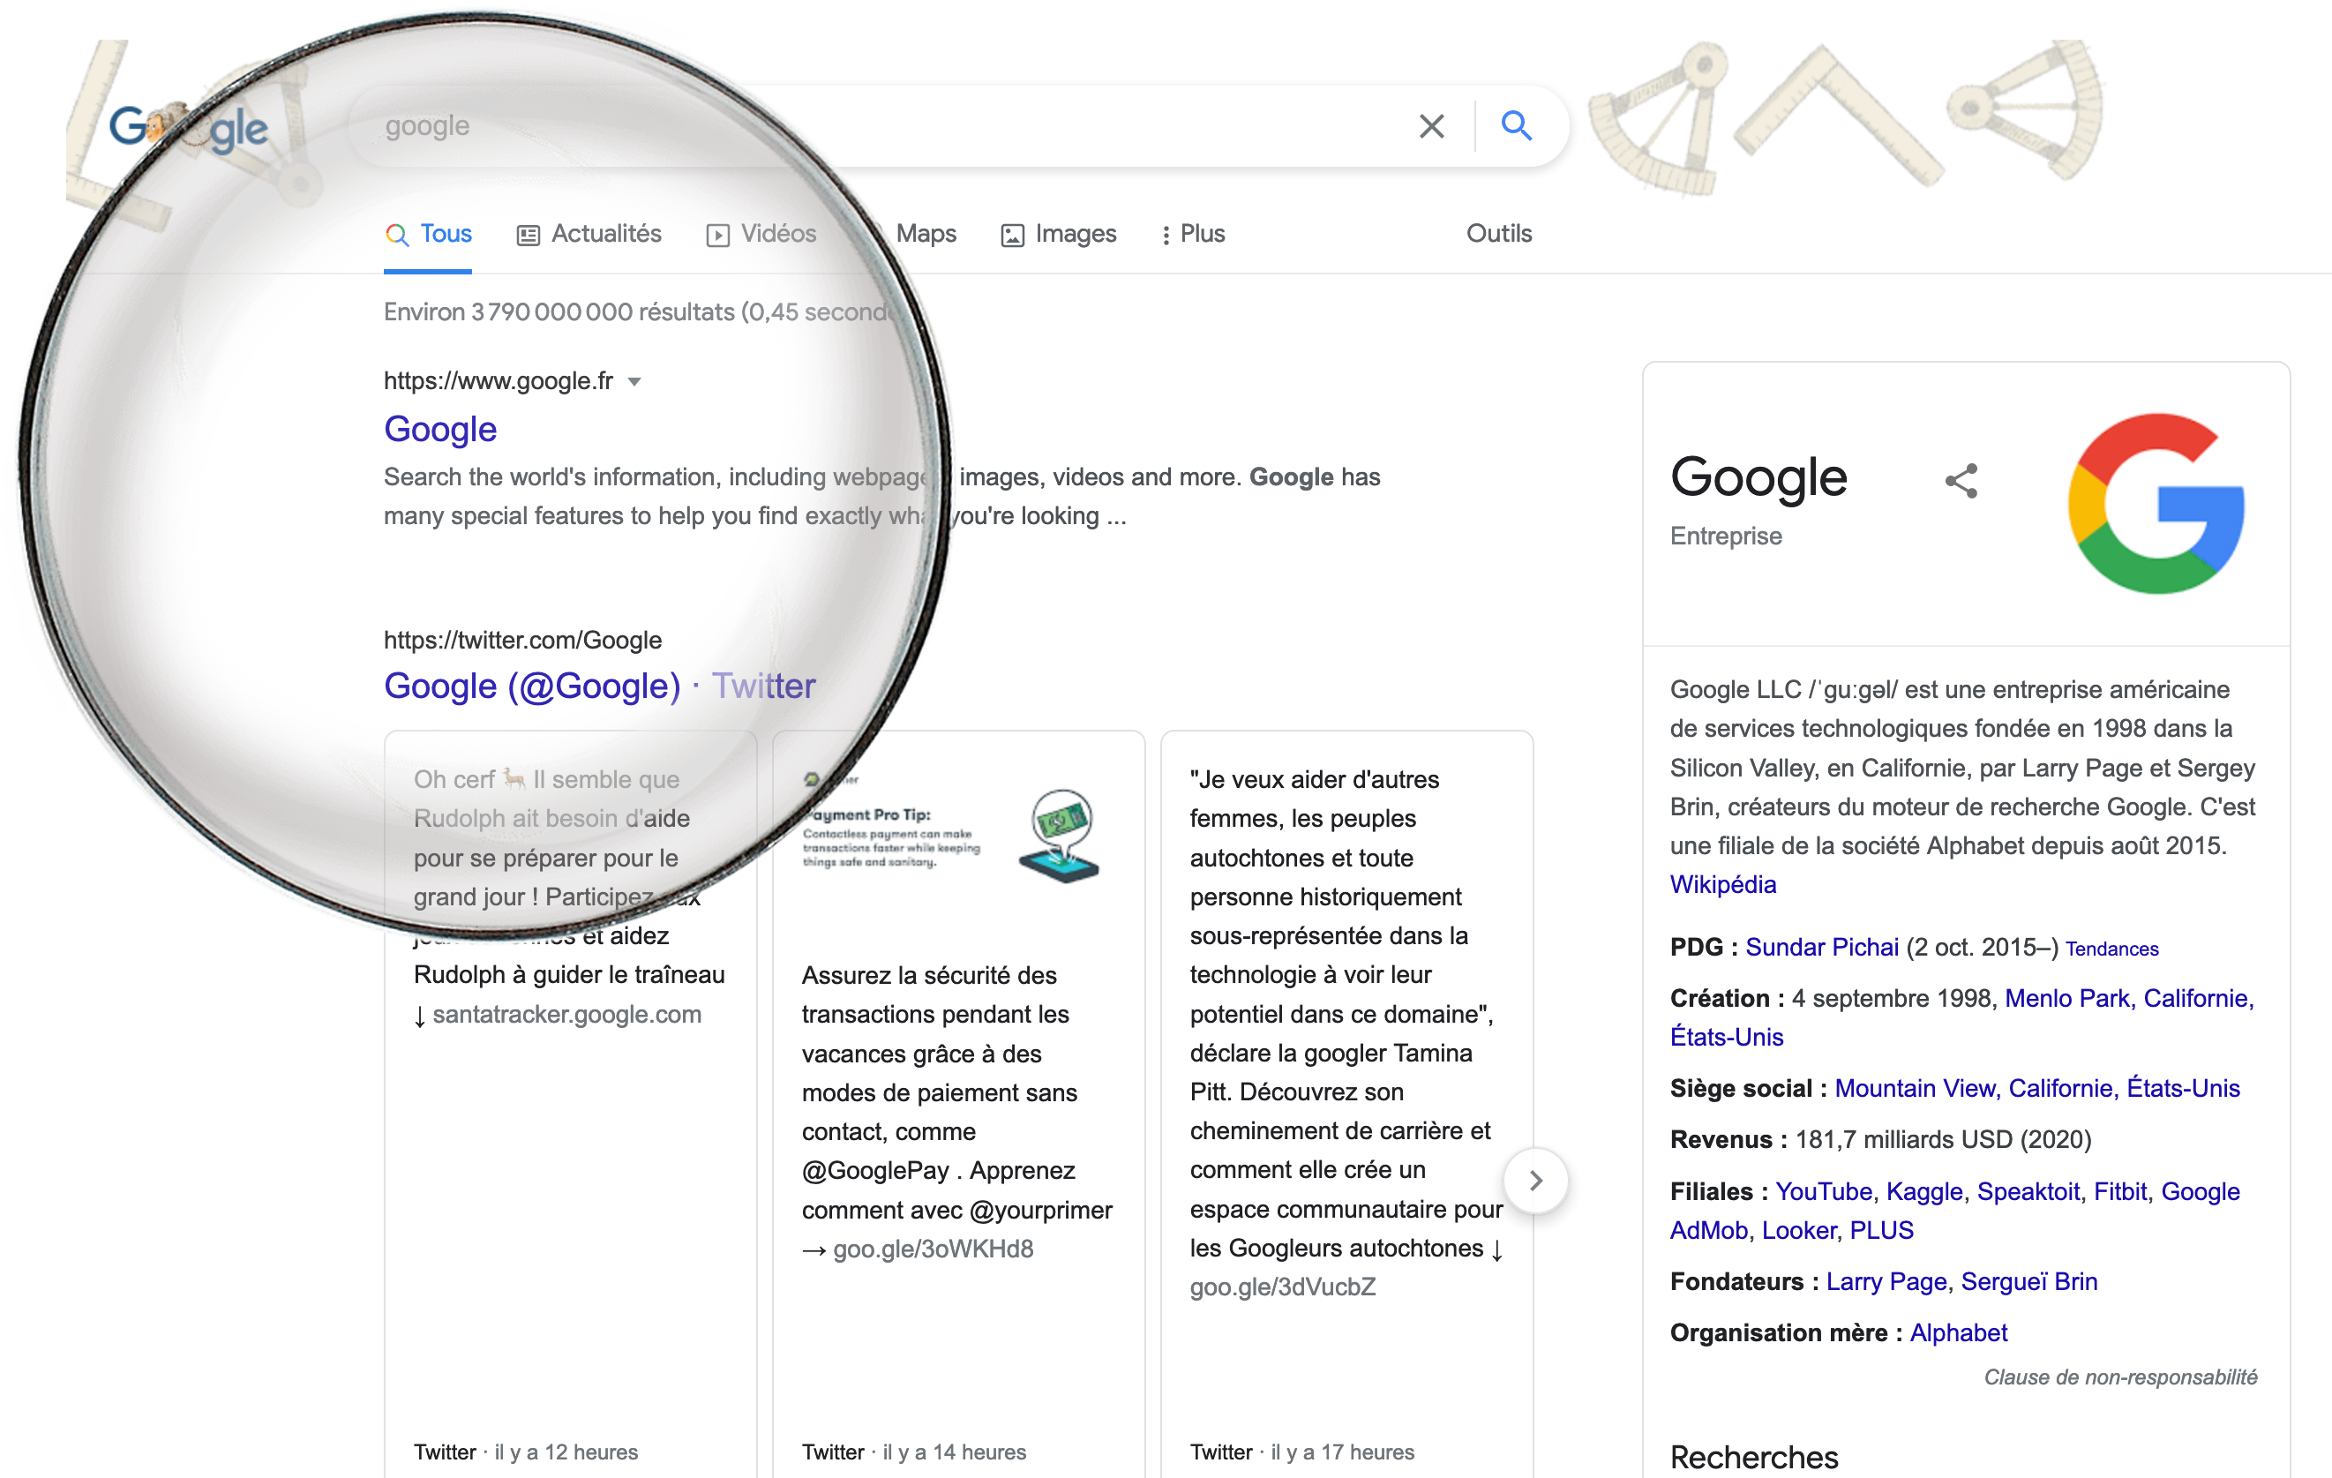Screen dimensions: 2332x1478
Task: Click Clause de non-responsabilité link
Action: [2120, 1377]
